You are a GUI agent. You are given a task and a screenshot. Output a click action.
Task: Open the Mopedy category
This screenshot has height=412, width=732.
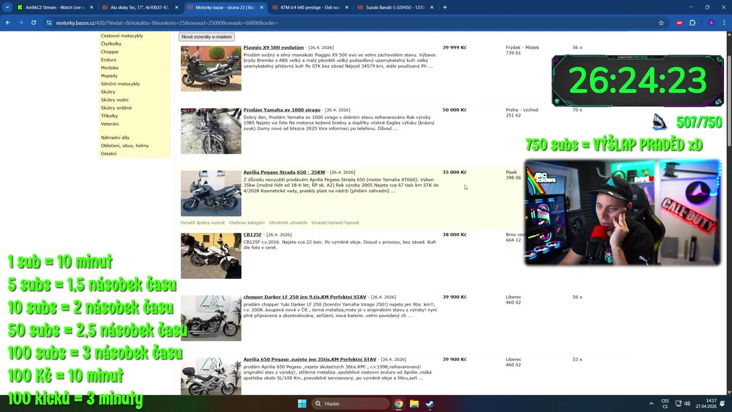tap(109, 76)
